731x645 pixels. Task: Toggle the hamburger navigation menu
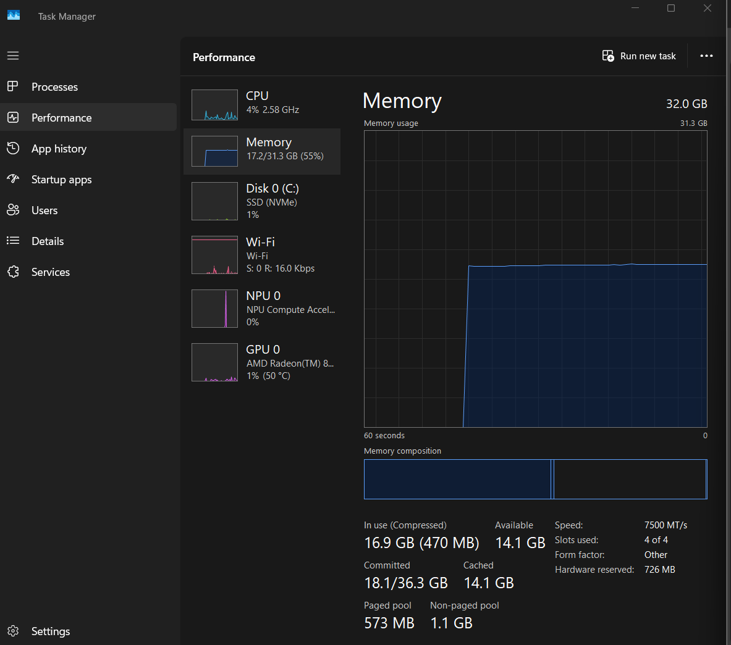click(13, 56)
